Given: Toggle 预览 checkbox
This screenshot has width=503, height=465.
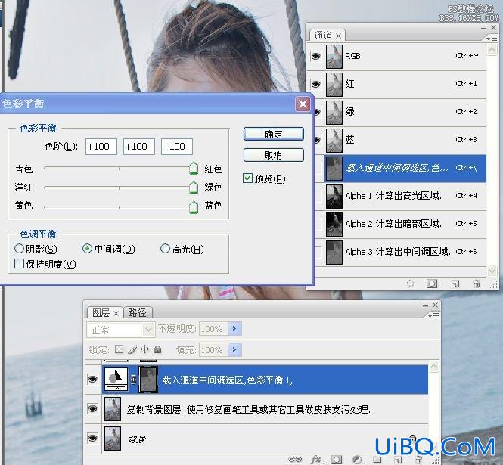Looking at the screenshot, I should [247, 178].
